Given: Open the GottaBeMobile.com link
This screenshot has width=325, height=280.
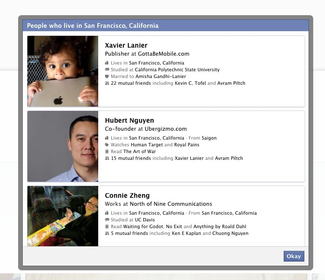Looking at the screenshot, I should click(x=164, y=54).
